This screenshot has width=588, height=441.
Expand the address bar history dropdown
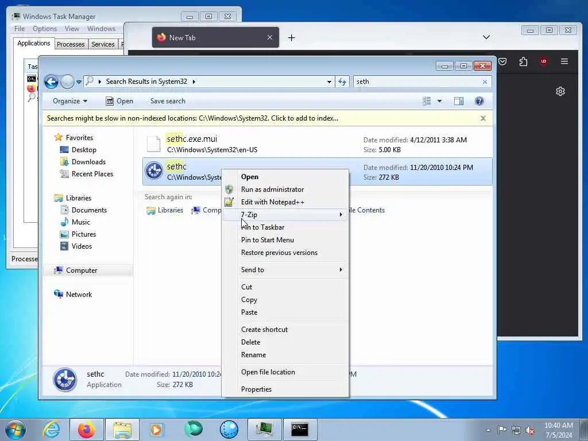pyautogui.click(x=329, y=82)
